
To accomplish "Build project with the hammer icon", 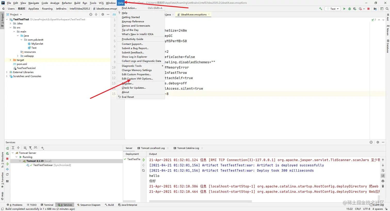I will point(321,9).
